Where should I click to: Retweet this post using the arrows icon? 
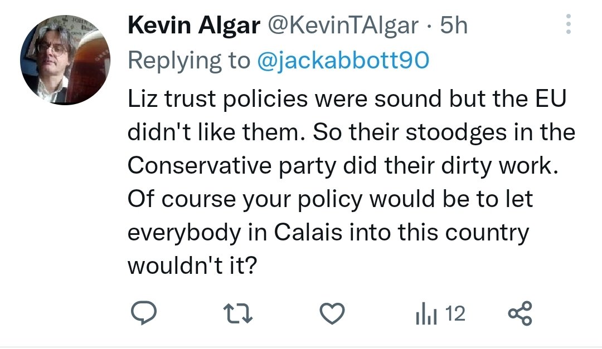[x=240, y=314]
